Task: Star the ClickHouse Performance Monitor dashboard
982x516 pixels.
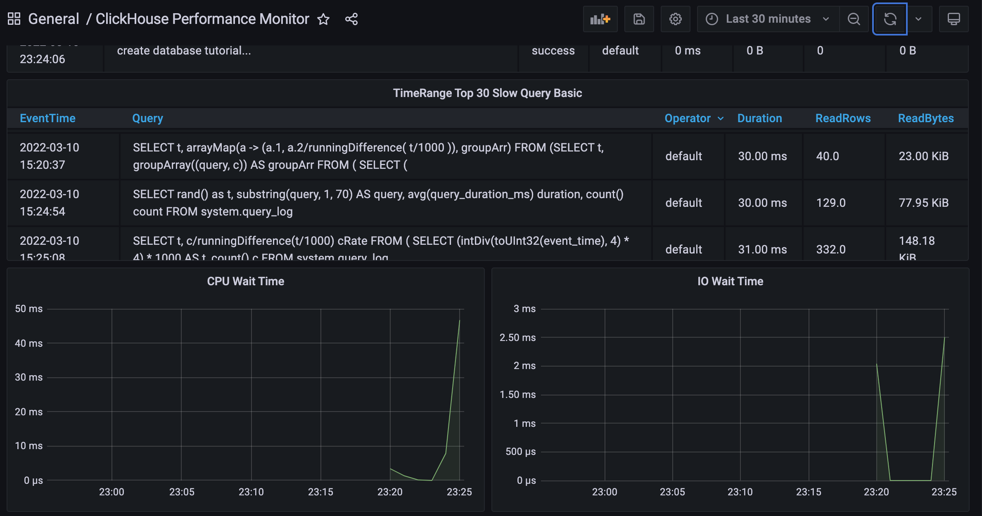Action: (x=324, y=19)
